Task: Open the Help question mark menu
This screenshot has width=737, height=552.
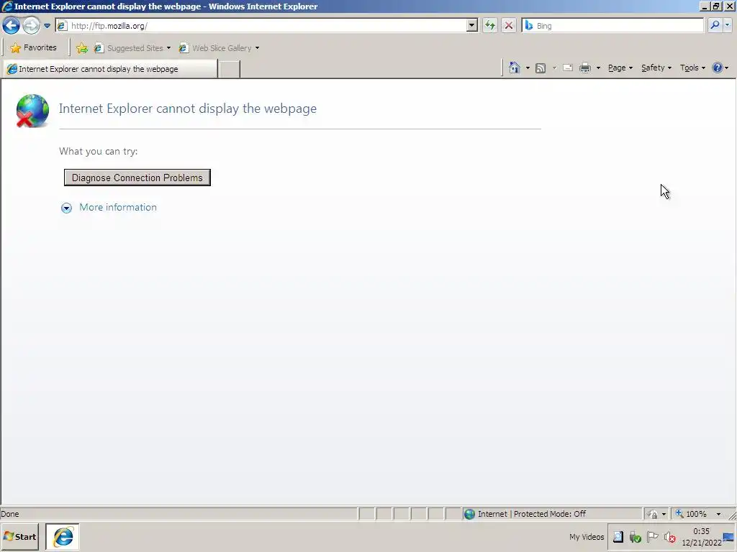Action: point(720,68)
